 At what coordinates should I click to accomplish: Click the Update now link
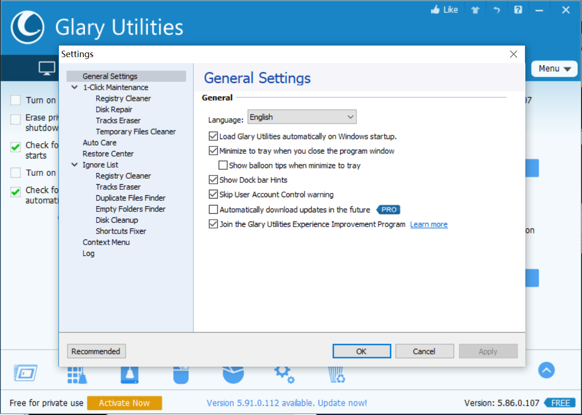[x=342, y=403]
